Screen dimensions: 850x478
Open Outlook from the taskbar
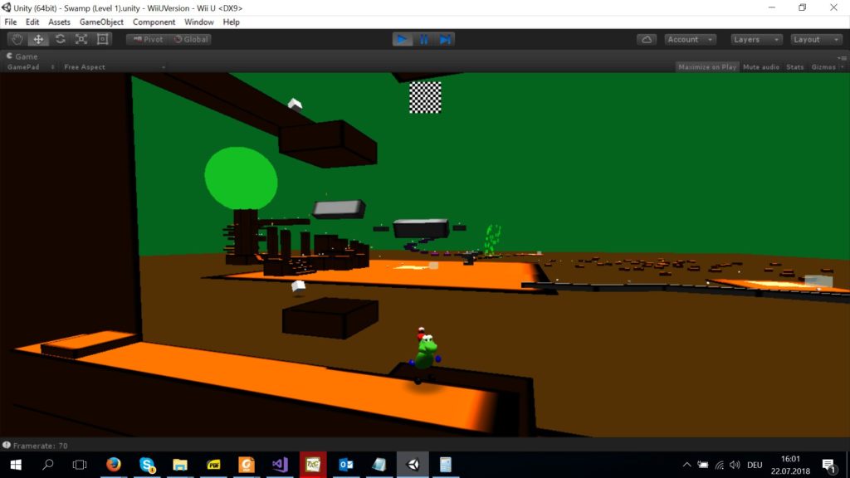coord(346,465)
